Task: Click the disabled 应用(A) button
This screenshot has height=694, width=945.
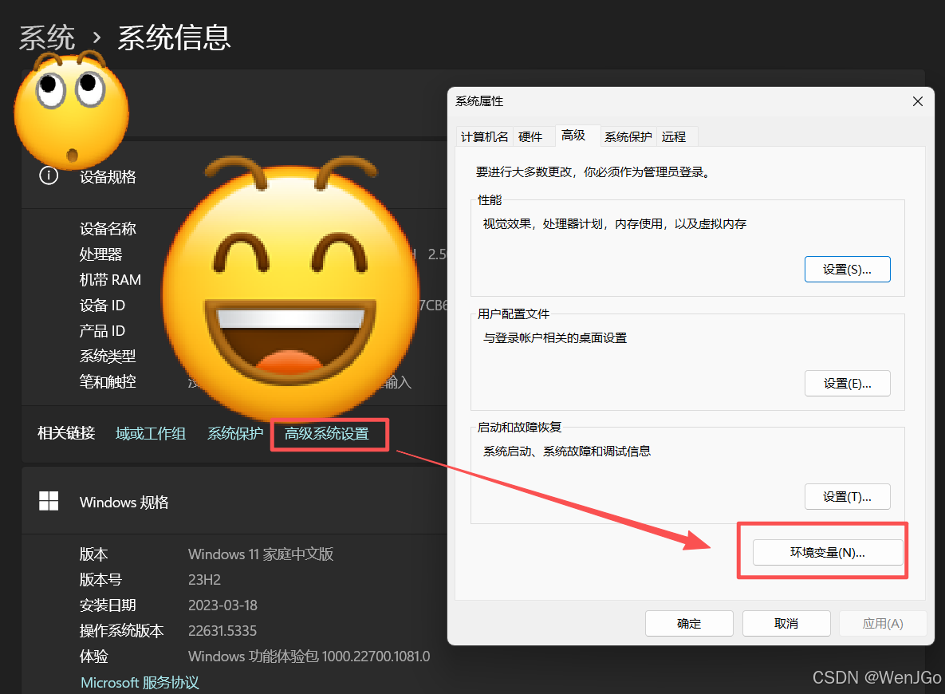Action: point(883,624)
